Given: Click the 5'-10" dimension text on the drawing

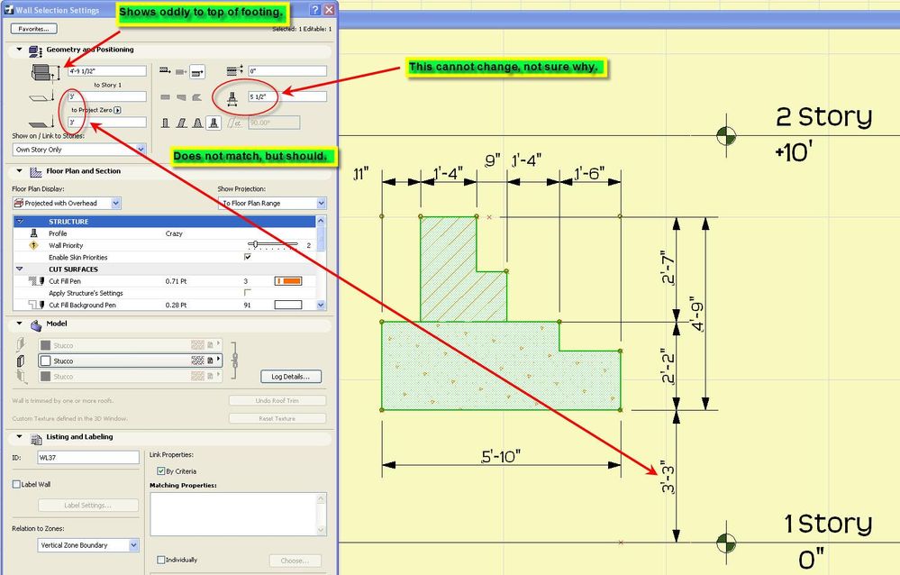Looking at the screenshot, I should (x=501, y=457).
